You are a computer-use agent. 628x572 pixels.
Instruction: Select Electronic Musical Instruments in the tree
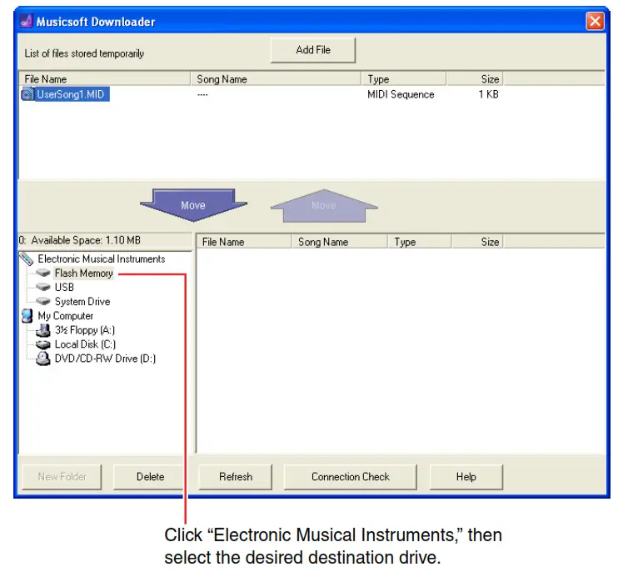tap(102, 259)
